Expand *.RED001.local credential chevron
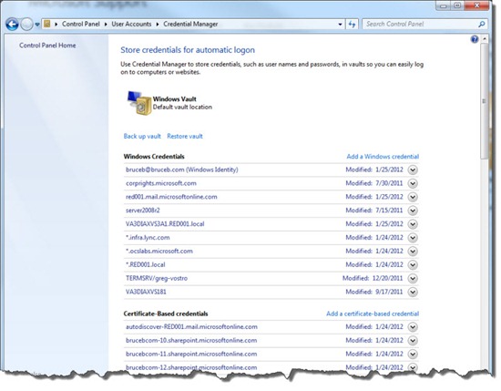501x391 pixels. tap(413, 264)
